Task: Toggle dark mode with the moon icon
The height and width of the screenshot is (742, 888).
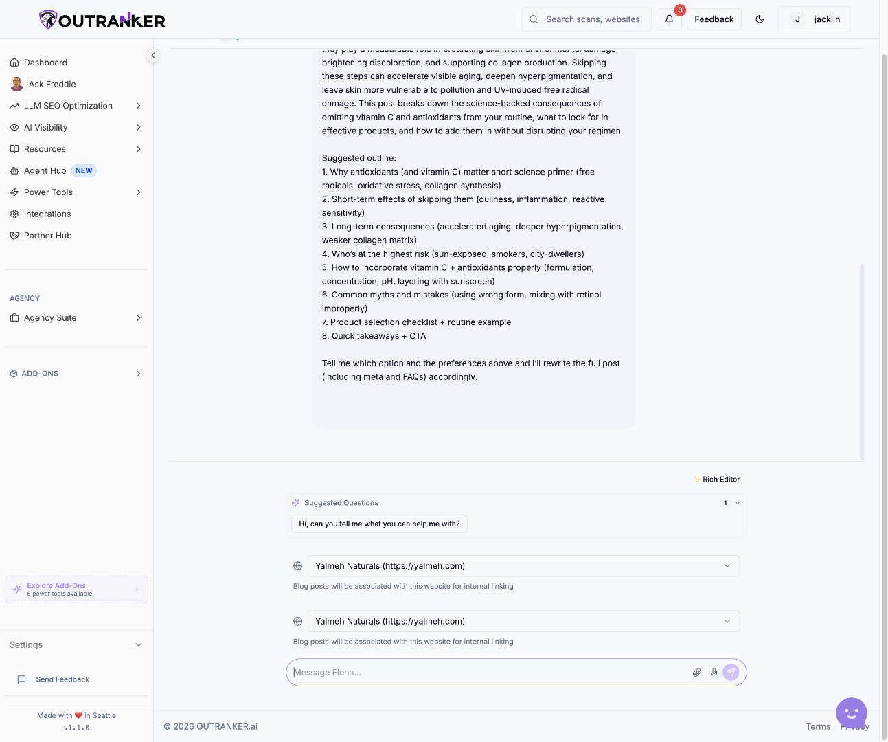Action: click(x=760, y=19)
